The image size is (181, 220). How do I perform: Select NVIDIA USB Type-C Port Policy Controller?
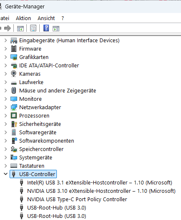click(x=77, y=199)
